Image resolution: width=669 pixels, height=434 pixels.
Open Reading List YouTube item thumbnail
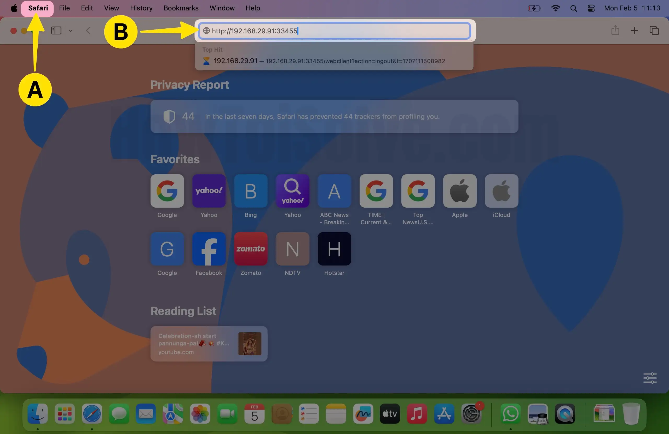[x=250, y=343]
